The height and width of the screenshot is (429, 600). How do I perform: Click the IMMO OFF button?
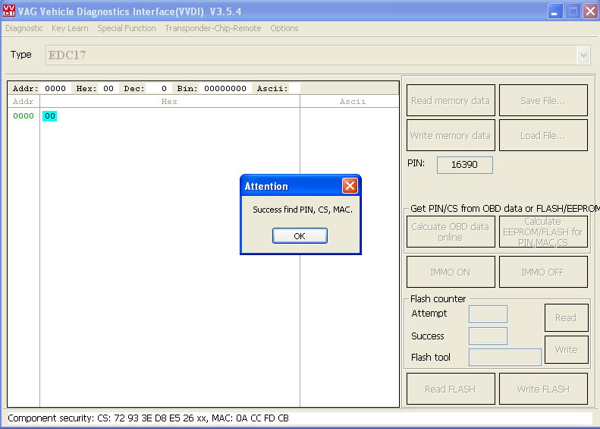click(543, 272)
